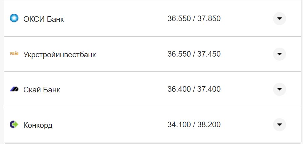Image resolution: width=303 pixels, height=144 pixels.
Task: Expand the Конкорд row details
Action: tap(279, 125)
